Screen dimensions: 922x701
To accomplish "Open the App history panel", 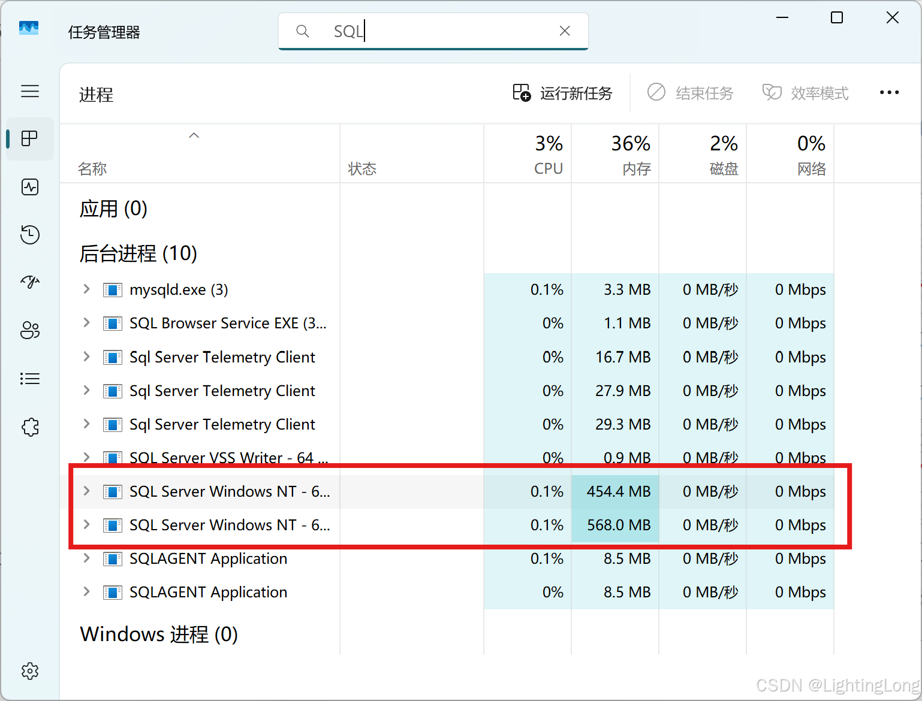I will pyautogui.click(x=30, y=235).
